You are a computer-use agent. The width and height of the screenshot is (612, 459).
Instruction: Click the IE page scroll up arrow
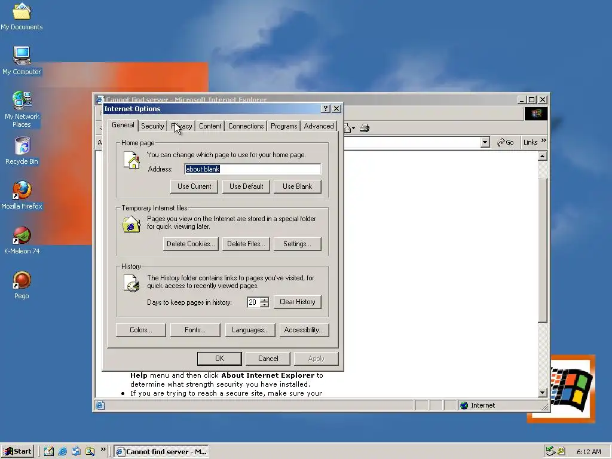(543, 156)
